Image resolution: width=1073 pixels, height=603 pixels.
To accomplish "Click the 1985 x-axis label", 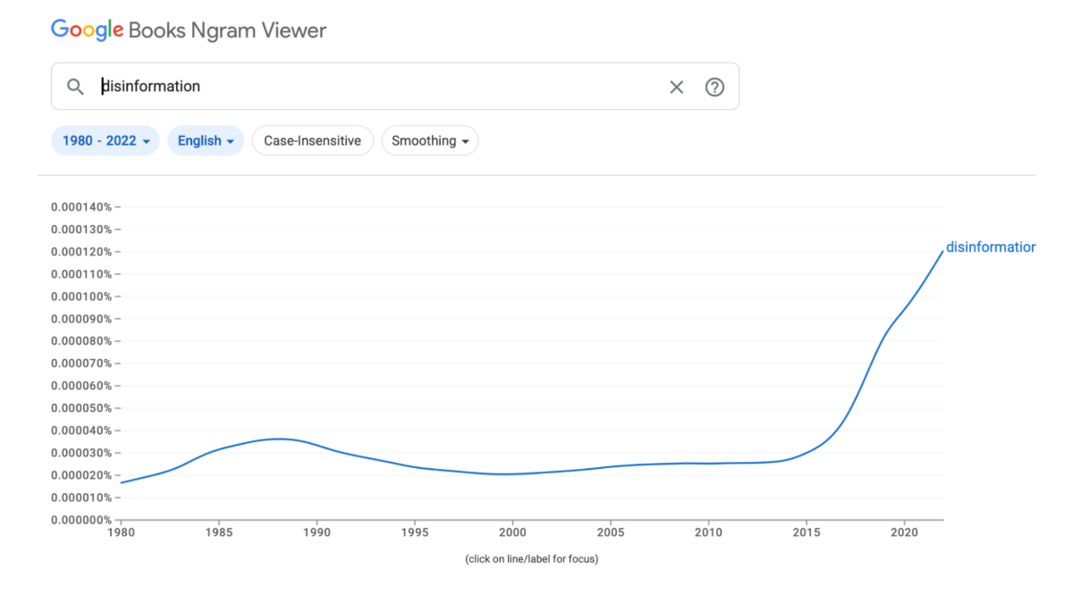I will point(219,533).
